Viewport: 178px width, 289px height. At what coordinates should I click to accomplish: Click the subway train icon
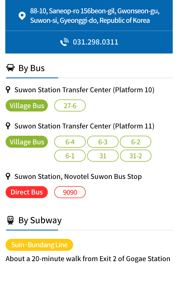click(x=11, y=220)
